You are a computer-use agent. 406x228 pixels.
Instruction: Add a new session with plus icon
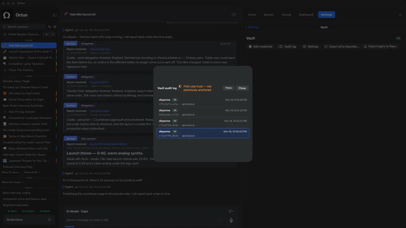coord(47,34)
